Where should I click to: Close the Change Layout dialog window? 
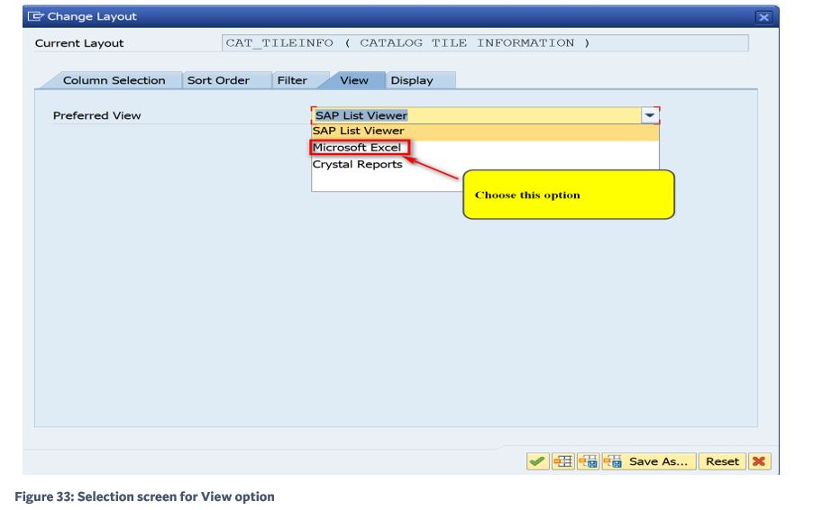click(763, 17)
